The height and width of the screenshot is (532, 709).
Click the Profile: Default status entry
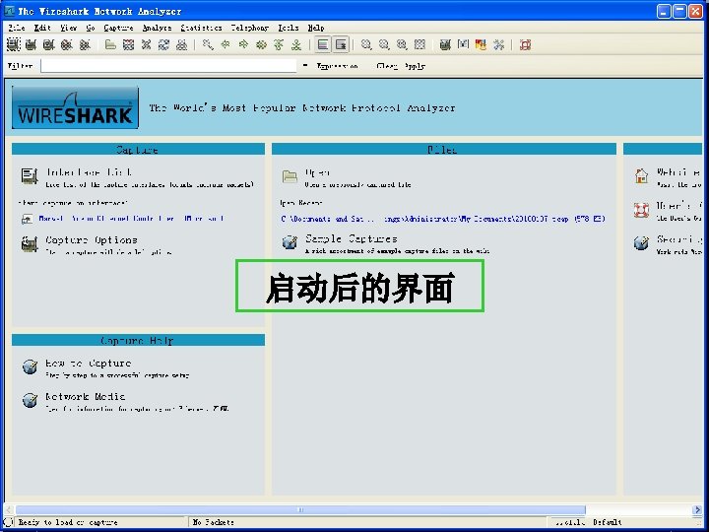[588, 522]
